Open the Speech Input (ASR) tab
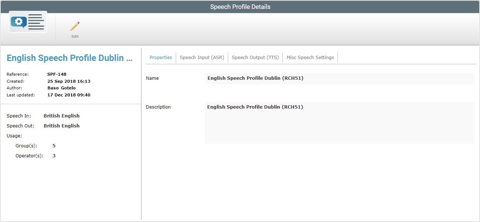480x222 pixels. point(202,57)
